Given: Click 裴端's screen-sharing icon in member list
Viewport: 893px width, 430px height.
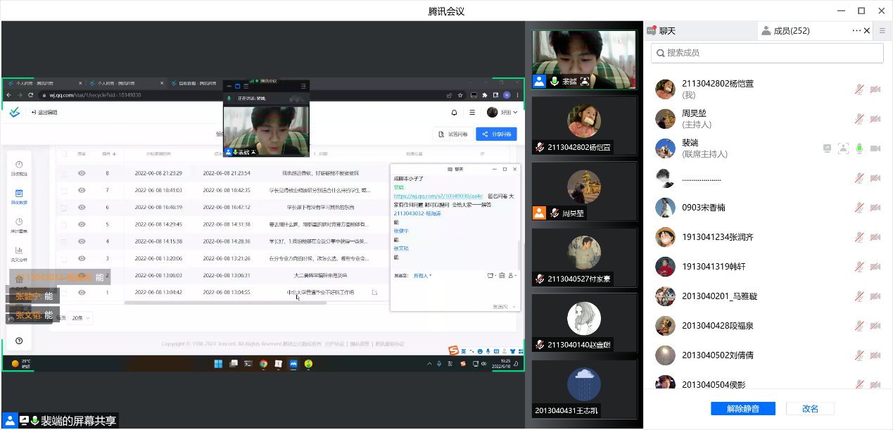Looking at the screenshot, I should pyautogui.click(x=827, y=148).
